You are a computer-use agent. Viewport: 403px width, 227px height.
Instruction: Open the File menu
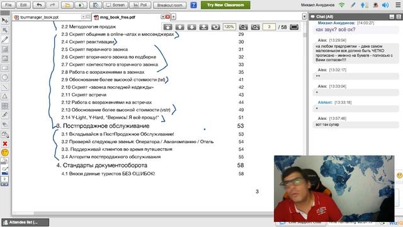8,5
